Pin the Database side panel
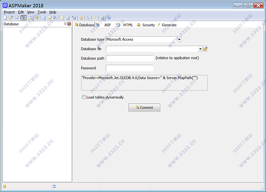 tap(65, 24)
